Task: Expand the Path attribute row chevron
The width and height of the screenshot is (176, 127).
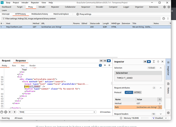Action: [x=160, y=107]
